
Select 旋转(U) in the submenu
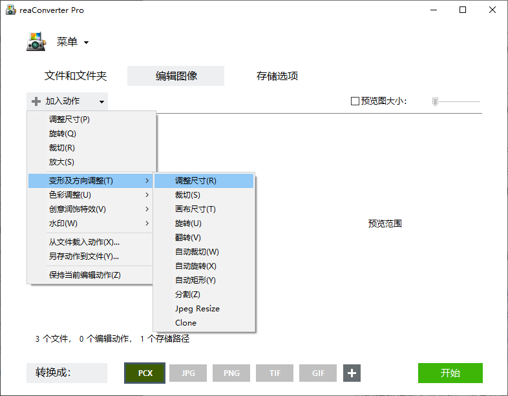(x=204, y=224)
